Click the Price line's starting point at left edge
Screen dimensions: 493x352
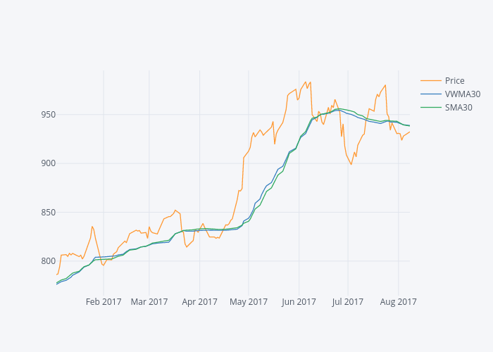click(x=56, y=275)
